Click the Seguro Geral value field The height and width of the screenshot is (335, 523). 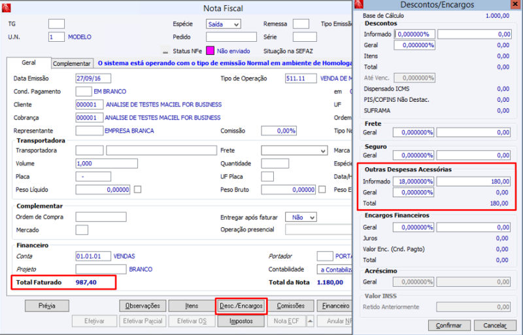(473, 155)
